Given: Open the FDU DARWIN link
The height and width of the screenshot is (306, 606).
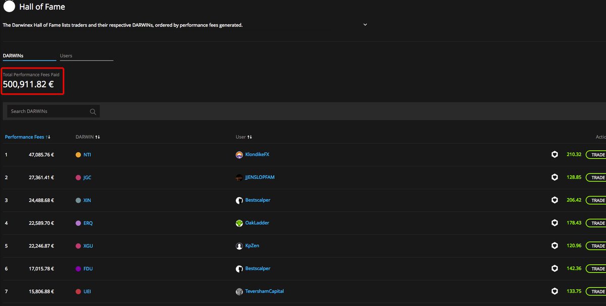Looking at the screenshot, I should 88,269.
